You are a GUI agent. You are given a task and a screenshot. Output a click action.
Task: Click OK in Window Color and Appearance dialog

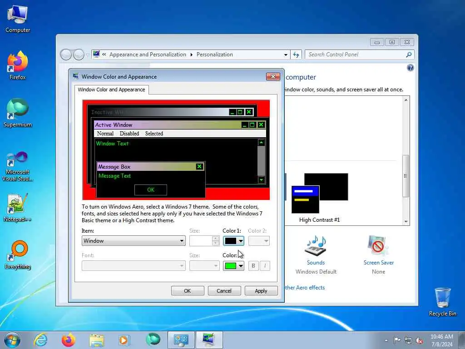tap(188, 291)
